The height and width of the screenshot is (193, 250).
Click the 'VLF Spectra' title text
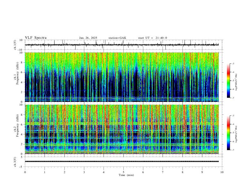click(x=36, y=38)
